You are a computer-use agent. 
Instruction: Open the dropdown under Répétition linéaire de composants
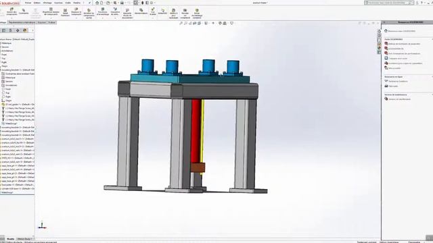click(x=51, y=18)
